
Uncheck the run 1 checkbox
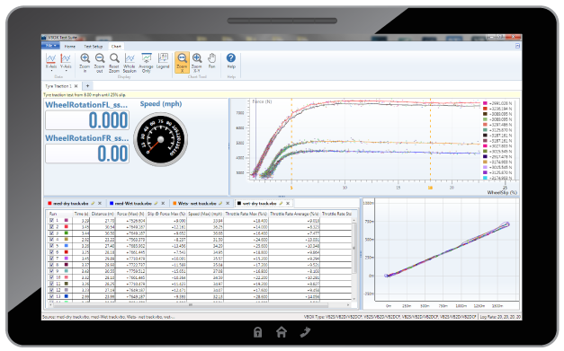(51, 220)
